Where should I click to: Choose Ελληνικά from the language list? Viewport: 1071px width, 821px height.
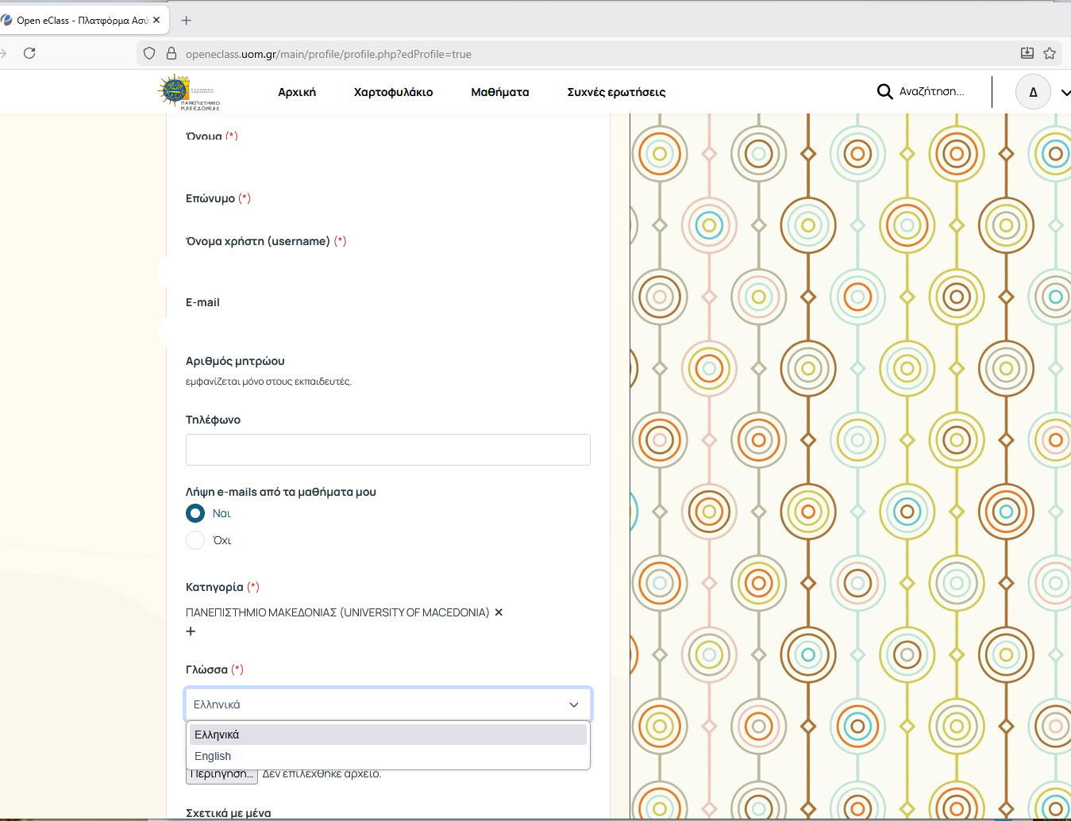point(217,735)
